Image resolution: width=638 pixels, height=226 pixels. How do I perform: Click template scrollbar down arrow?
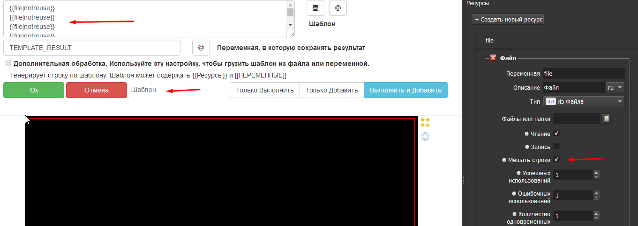tap(290, 24)
